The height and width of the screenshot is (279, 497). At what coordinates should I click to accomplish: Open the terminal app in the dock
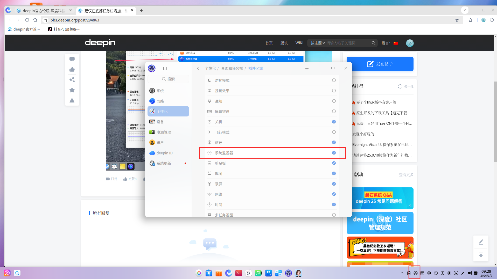239,273
